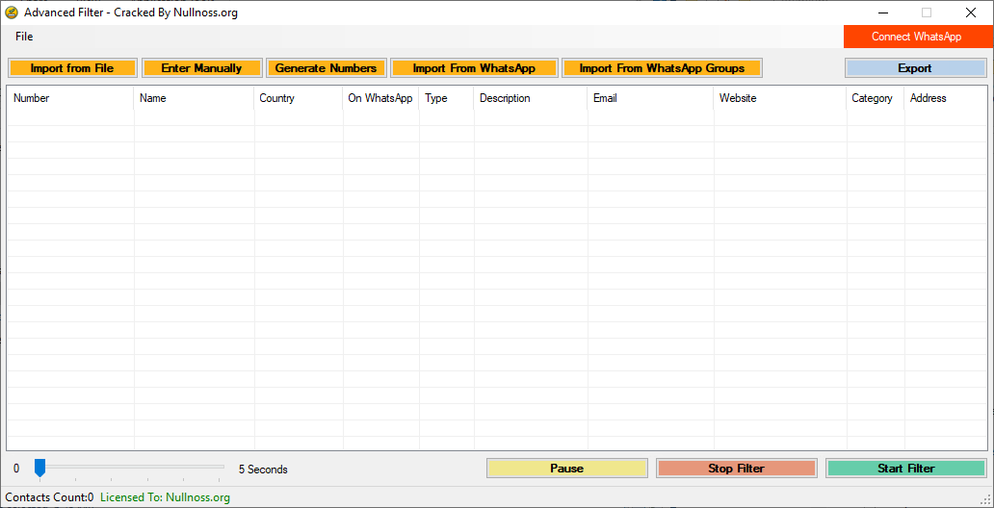Click Type column header
This screenshot has height=508, width=994.
tap(446, 98)
